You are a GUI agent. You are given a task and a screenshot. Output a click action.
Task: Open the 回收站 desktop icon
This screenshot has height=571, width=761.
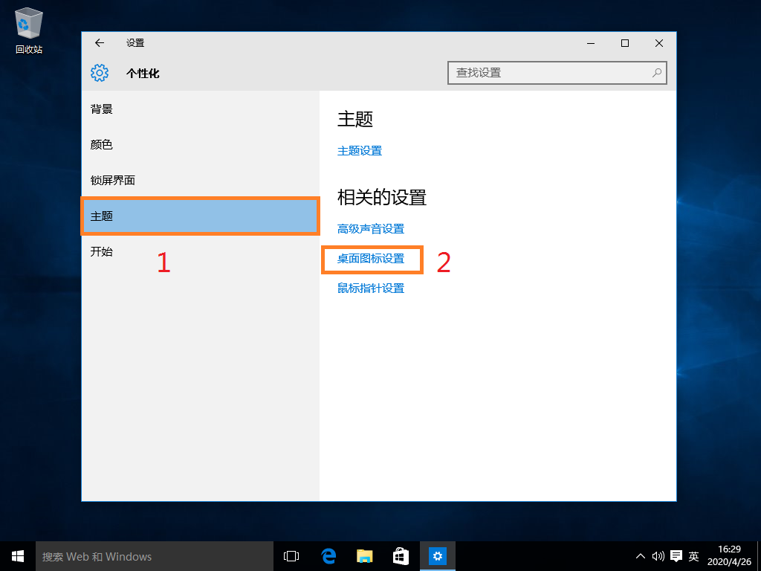click(27, 22)
